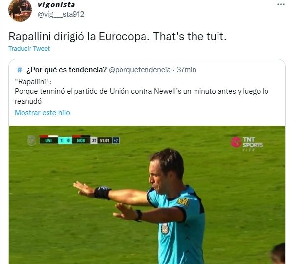
Task: Open the @porquetendencia handle
Action: tap(140, 70)
